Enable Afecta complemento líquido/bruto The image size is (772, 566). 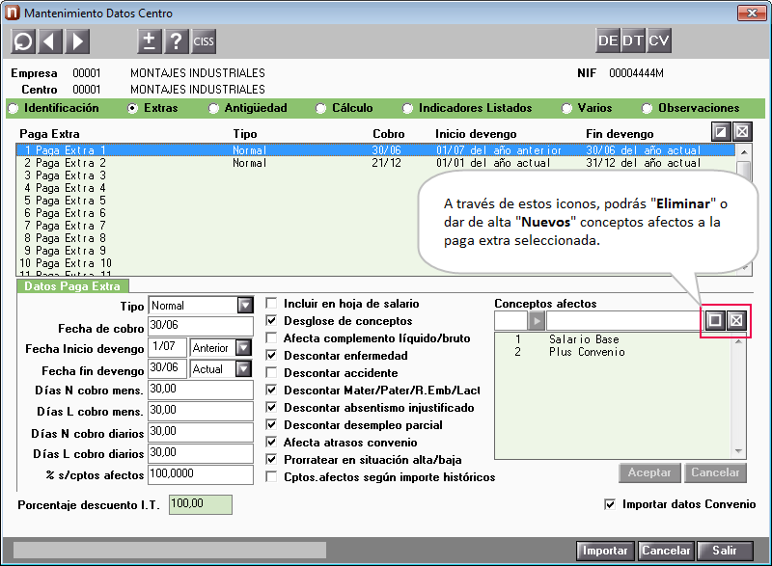[271, 337]
